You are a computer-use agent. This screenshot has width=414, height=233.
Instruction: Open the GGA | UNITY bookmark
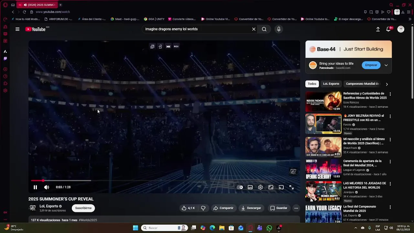point(154,19)
